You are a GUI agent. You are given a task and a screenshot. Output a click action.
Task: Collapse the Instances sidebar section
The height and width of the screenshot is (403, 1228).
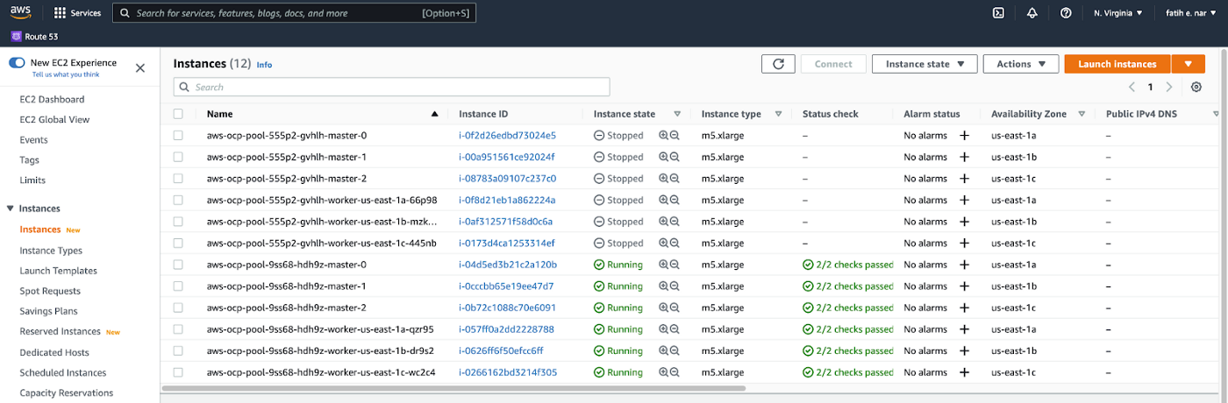click(x=11, y=209)
